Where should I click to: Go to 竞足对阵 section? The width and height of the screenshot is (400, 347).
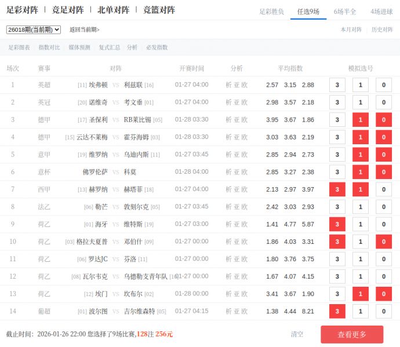(67, 10)
